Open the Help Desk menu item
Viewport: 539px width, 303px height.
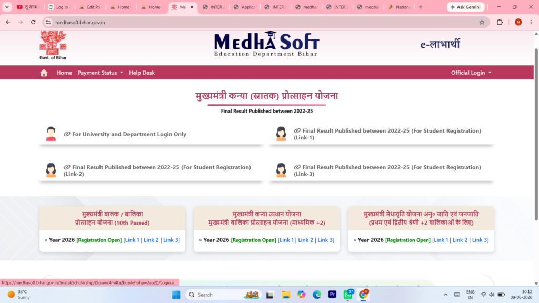click(142, 73)
